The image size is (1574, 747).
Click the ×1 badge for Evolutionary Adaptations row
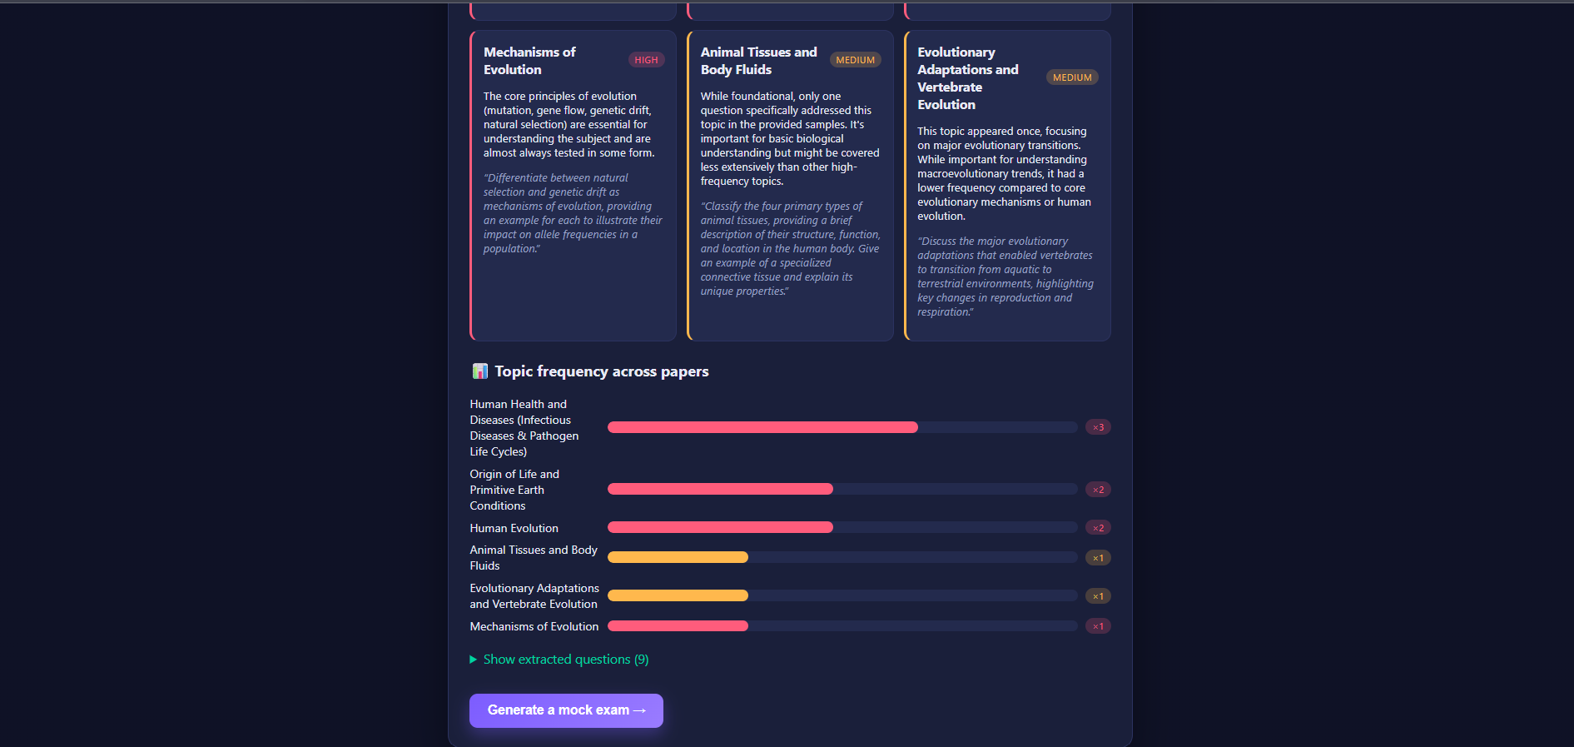pos(1098,596)
